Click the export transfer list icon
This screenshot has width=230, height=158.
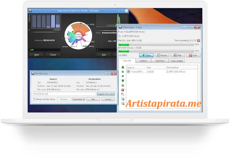(123, 99)
